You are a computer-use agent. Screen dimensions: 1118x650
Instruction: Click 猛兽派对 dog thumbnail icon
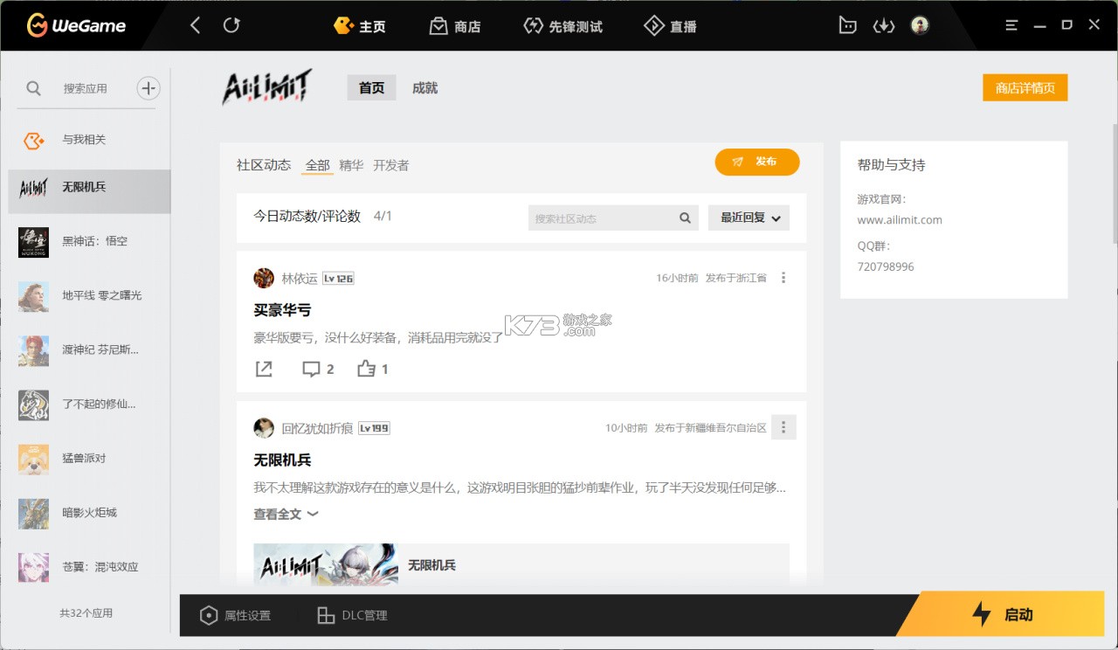point(33,459)
